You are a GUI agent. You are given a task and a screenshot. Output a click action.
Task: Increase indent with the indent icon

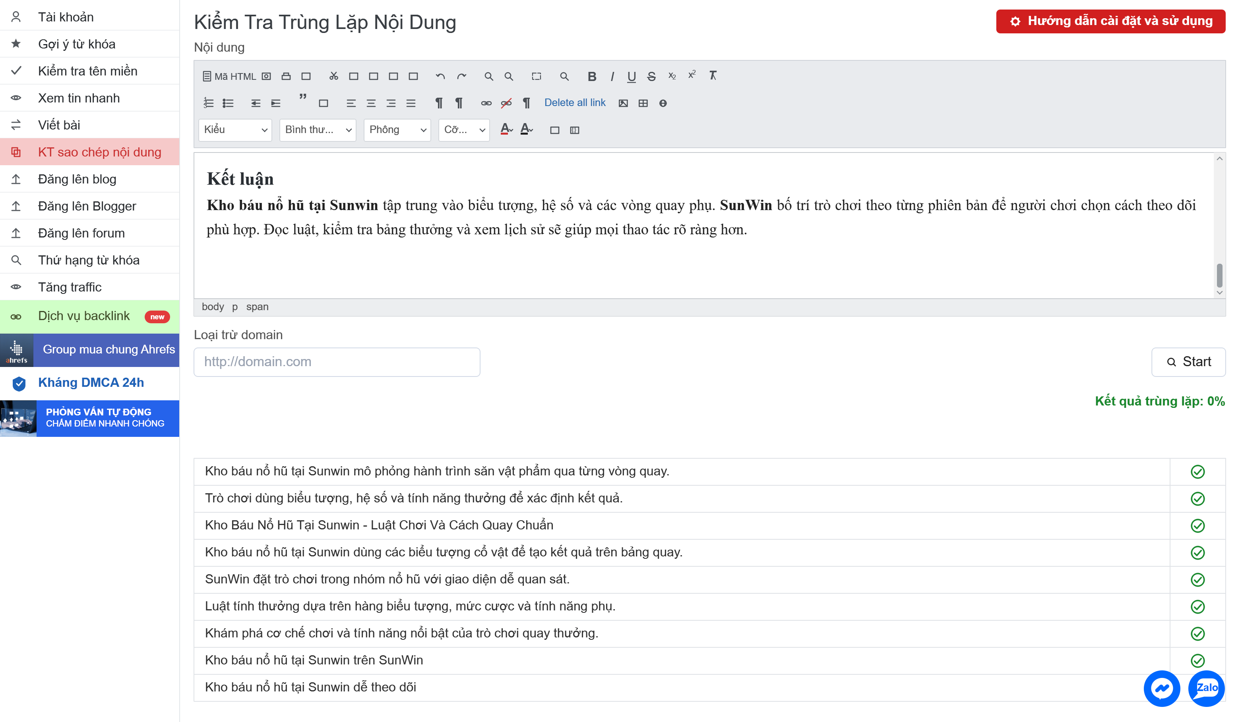tap(275, 103)
